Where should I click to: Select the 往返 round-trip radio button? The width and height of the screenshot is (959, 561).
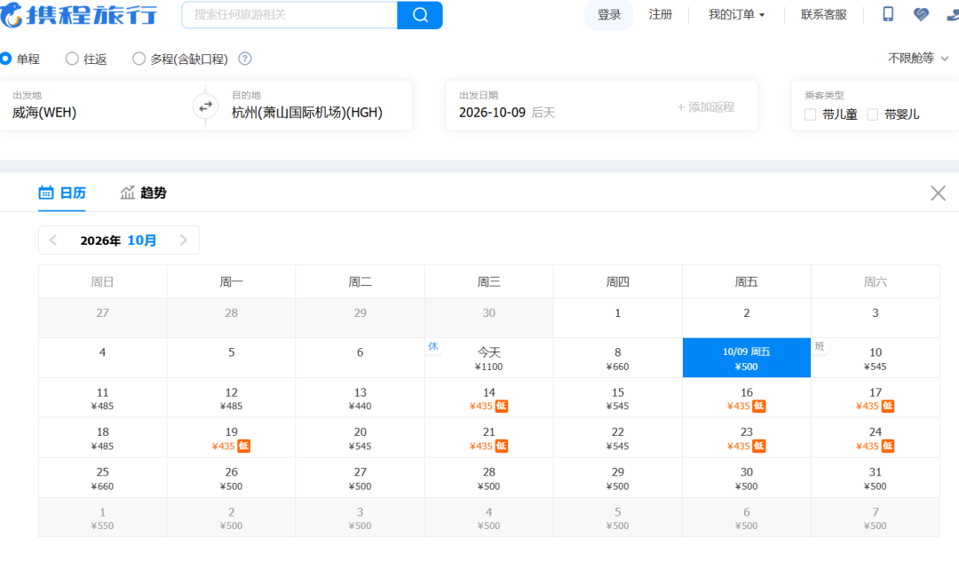pos(72,59)
